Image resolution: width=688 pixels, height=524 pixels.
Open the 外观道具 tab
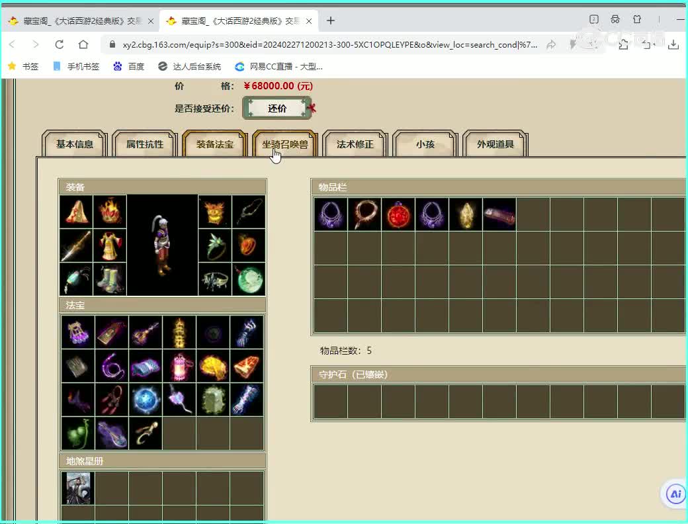(x=495, y=144)
